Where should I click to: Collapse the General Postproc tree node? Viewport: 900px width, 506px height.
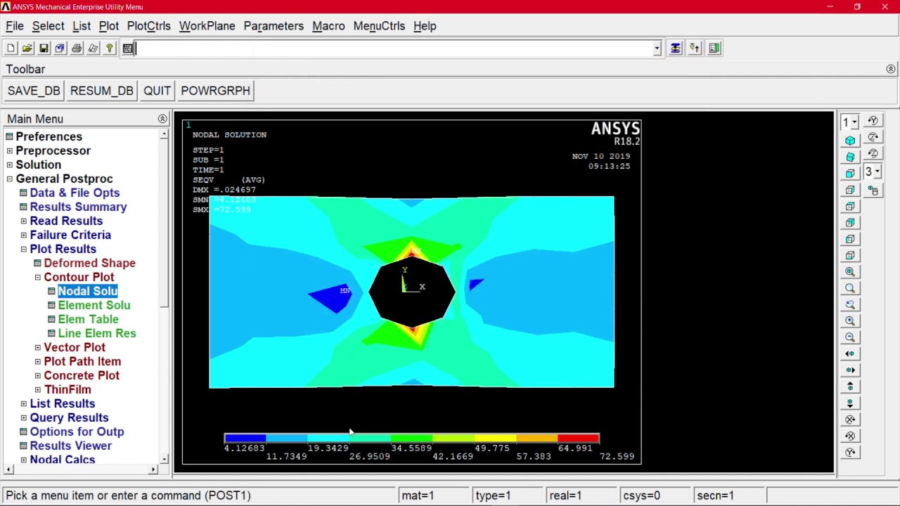tap(10, 179)
